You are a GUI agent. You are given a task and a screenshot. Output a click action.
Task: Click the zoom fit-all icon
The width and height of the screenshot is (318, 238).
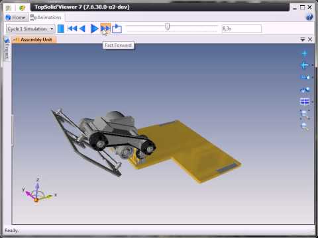point(305,114)
